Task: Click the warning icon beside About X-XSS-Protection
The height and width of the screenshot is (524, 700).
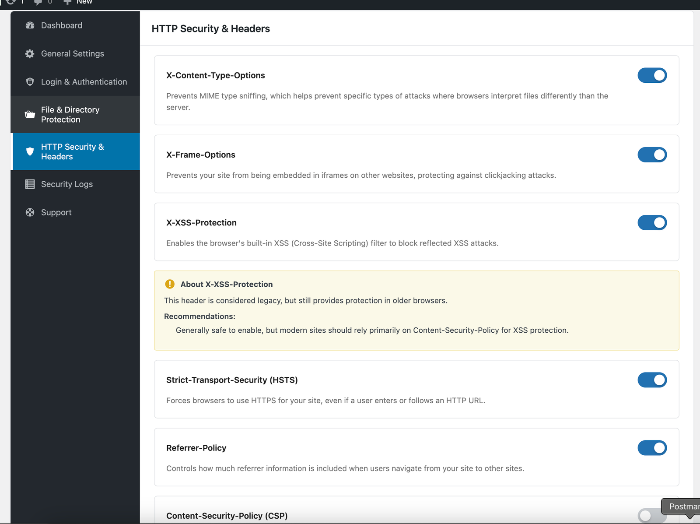Action: [170, 284]
